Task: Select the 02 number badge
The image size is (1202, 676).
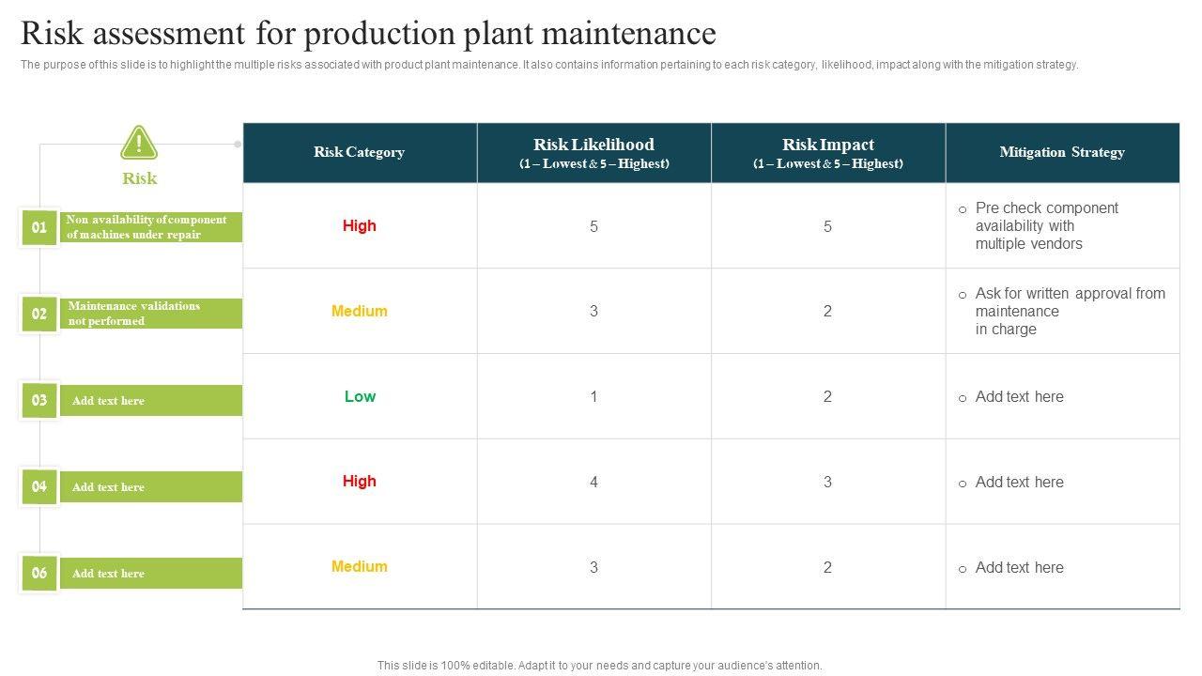Action: (x=39, y=314)
